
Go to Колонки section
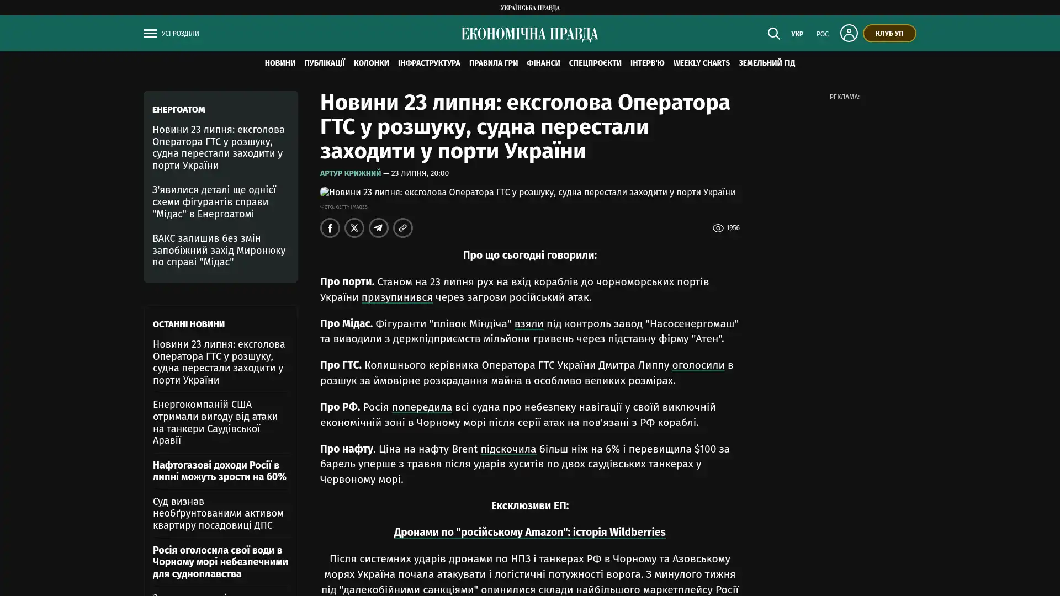pyautogui.click(x=372, y=63)
